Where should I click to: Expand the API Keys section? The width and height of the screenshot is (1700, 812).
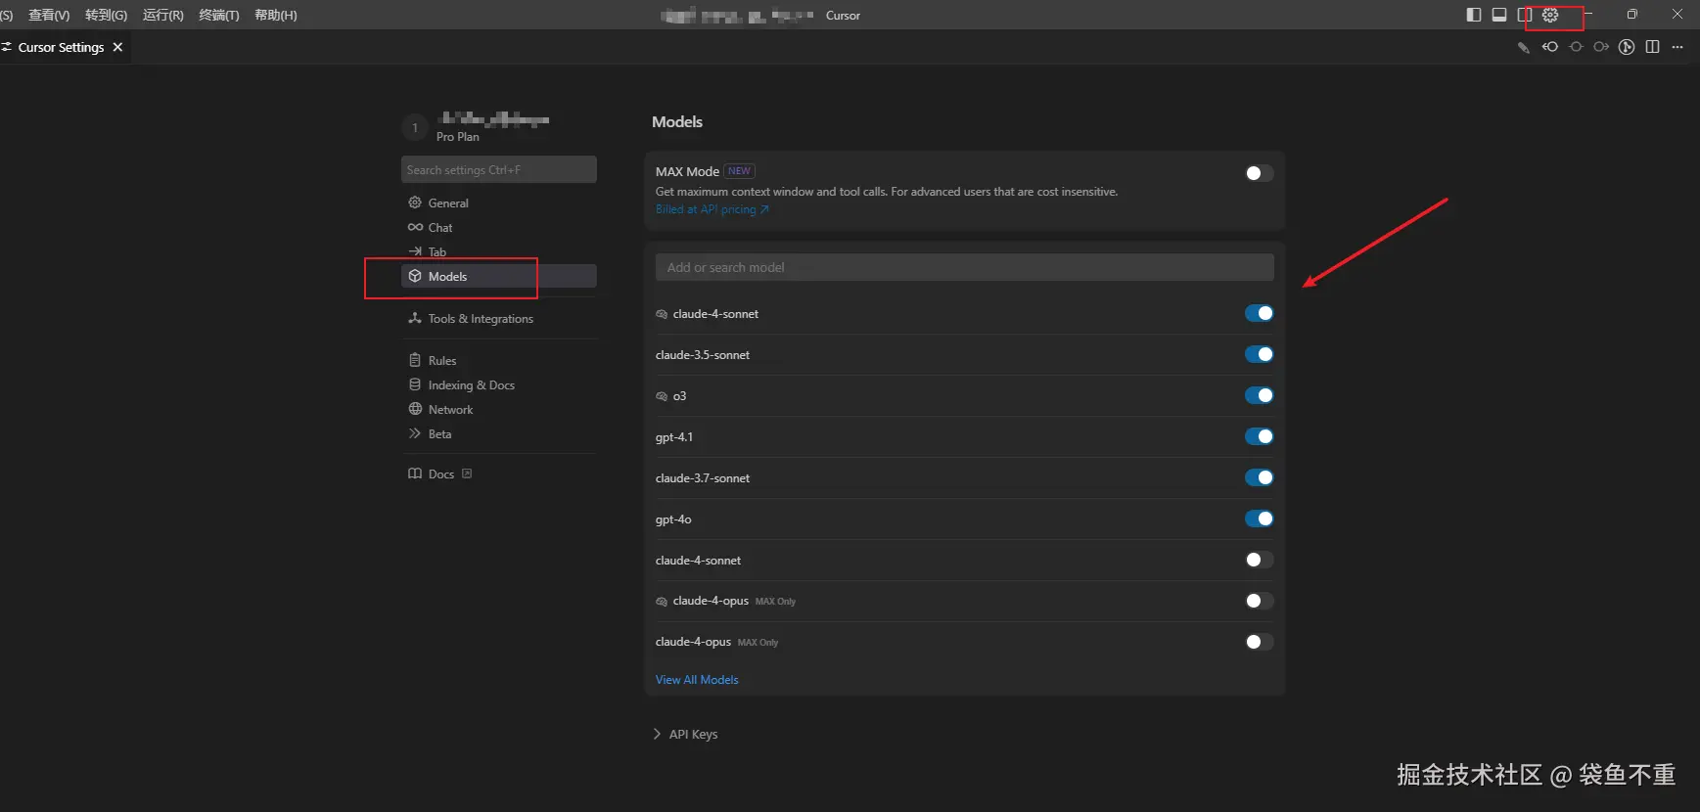[685, 735]
